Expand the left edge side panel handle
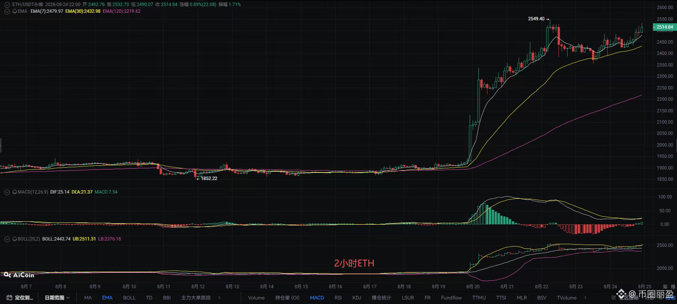This screenshot has height=304, width=677. coord(1,145)
